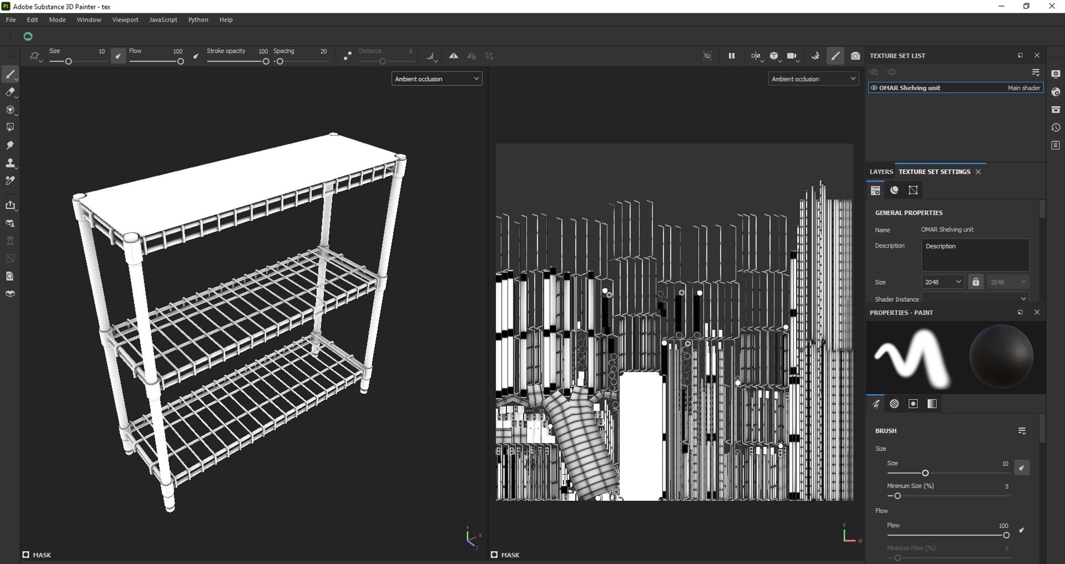Select the Material picker tool
The width and height of the screenshot is (1065, 564).
tap(10, 181)
